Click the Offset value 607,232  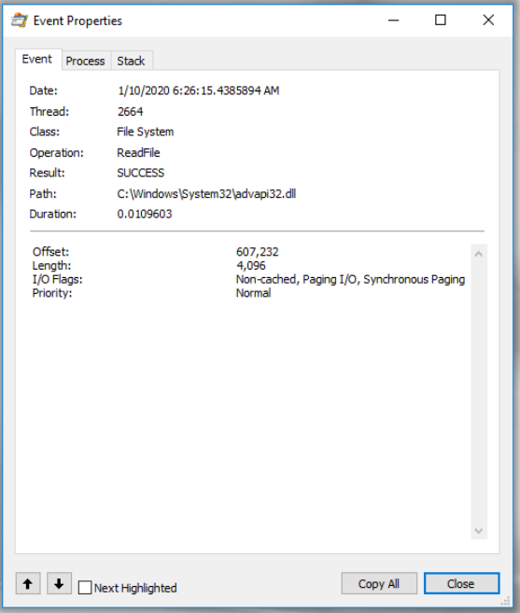pyautogui.click(x=258, y=252)
